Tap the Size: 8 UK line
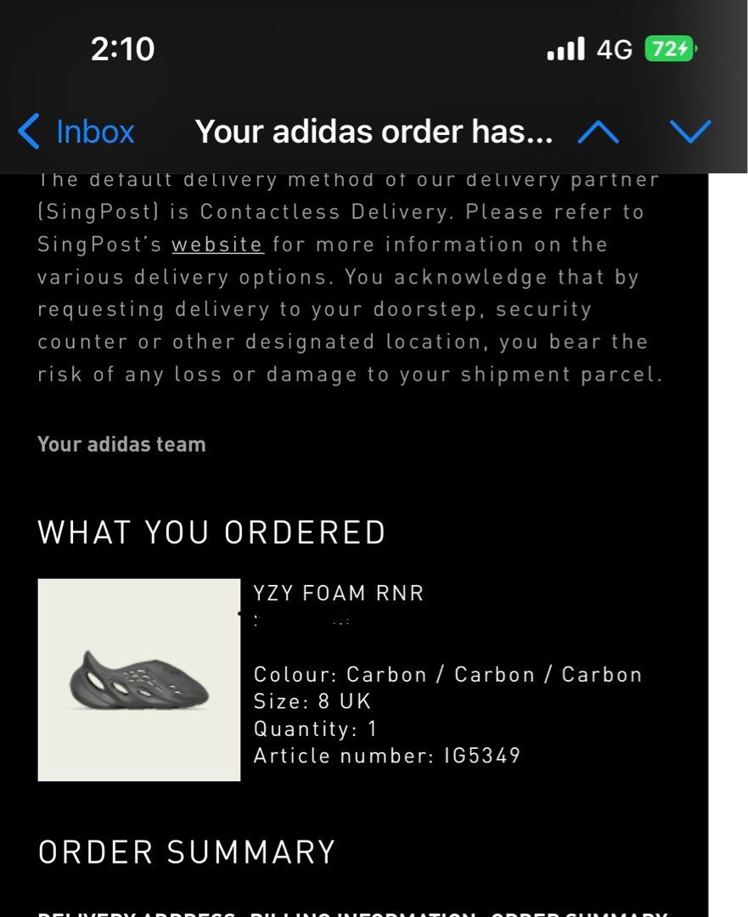The width and height of the screenshot is (748, 917). (x=312, y=701)
